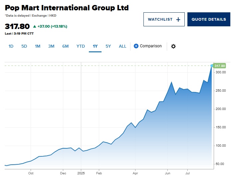The height and width of the screenshot is (177, 234).
Task: Click the plus icon in Watchlist button
Action: click(x=178, y=19)
